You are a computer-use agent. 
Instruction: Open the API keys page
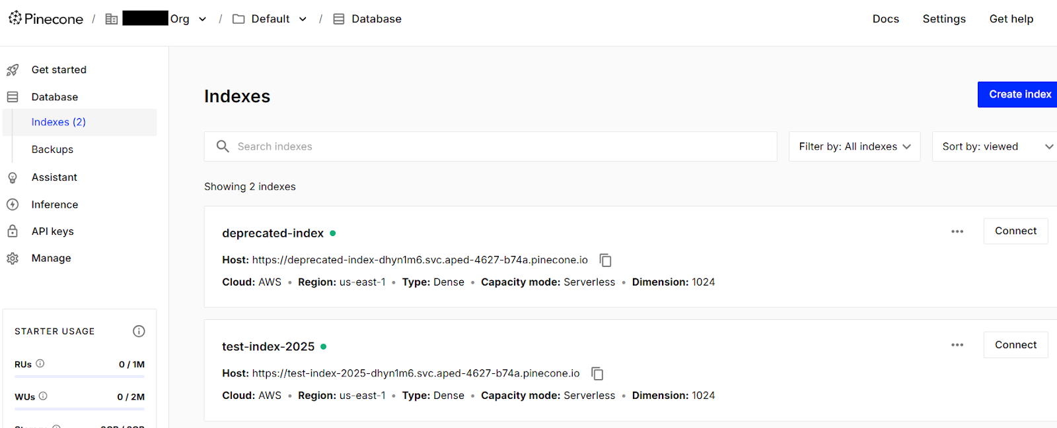53,231
